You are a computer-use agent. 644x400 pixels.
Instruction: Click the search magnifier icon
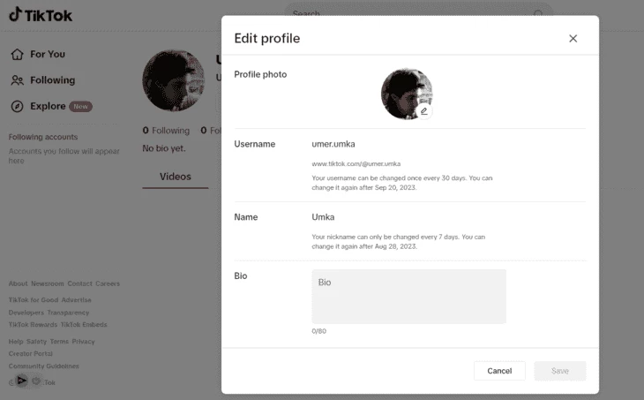[x=538, y=13]
